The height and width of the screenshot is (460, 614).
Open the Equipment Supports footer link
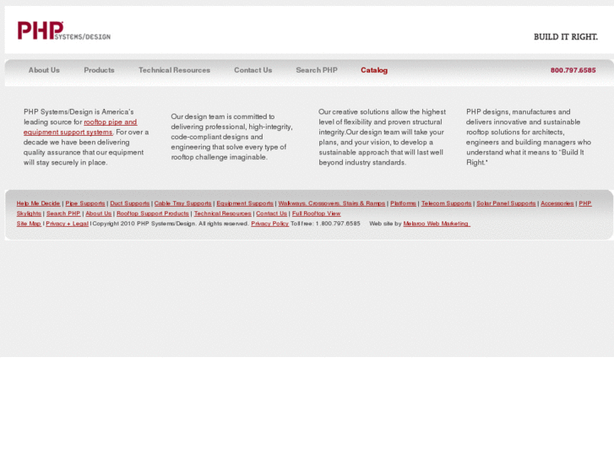tap(245, 203)
